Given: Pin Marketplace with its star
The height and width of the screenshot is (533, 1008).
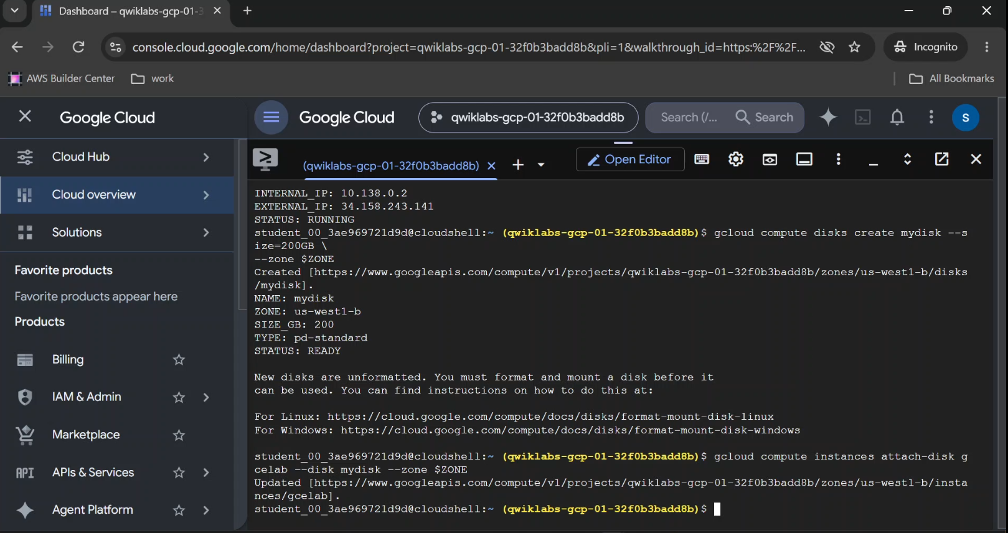Looking at the screenshot, I should 179,435.
